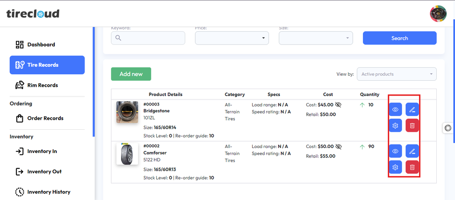Image resolution: width=455 pixels, height=200 pixels.
Task: Open the user profile avatar
Action: tap(438, 13)
